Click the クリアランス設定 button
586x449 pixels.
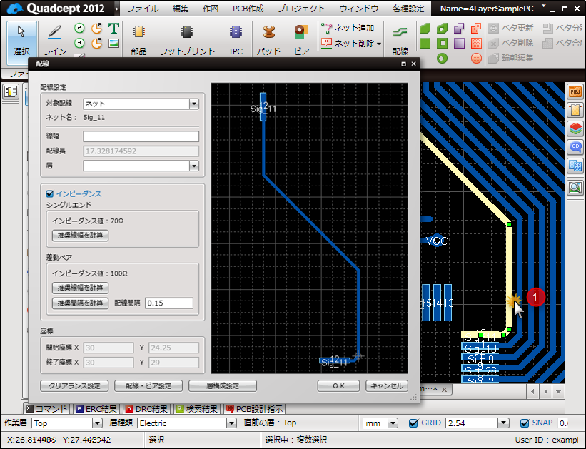[x=74, y=385]
